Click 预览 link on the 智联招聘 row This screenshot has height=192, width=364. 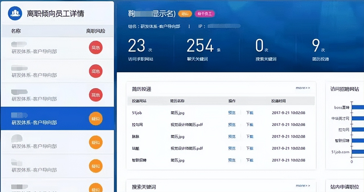click(231, 160)
